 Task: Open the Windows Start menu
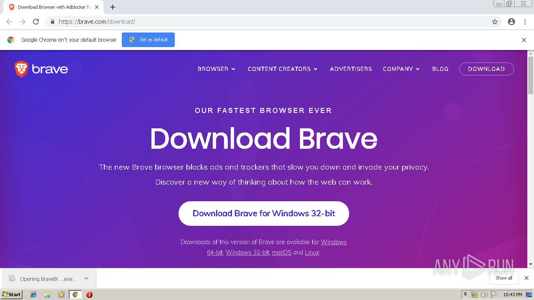pos(12,295)
